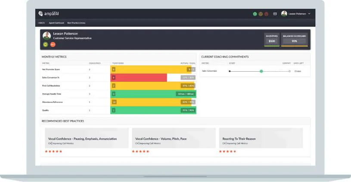Click star rating under Volume, Pitch, Pace card

(140, 152)
